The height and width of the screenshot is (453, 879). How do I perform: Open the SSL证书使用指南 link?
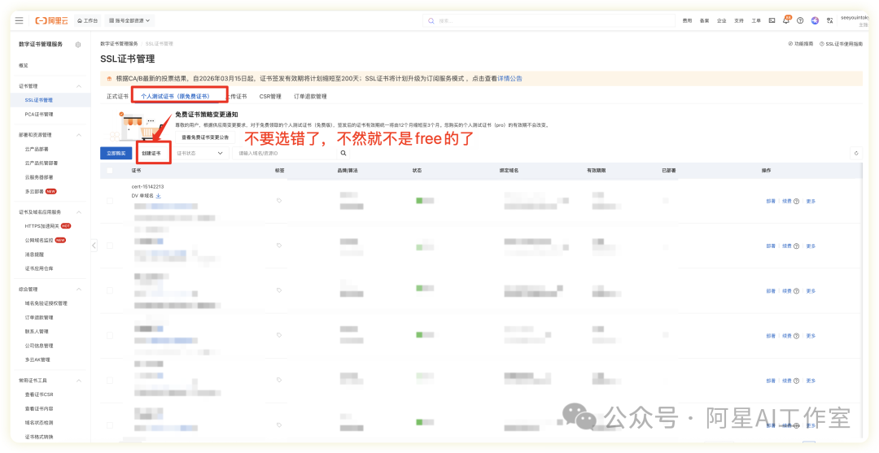841,44
